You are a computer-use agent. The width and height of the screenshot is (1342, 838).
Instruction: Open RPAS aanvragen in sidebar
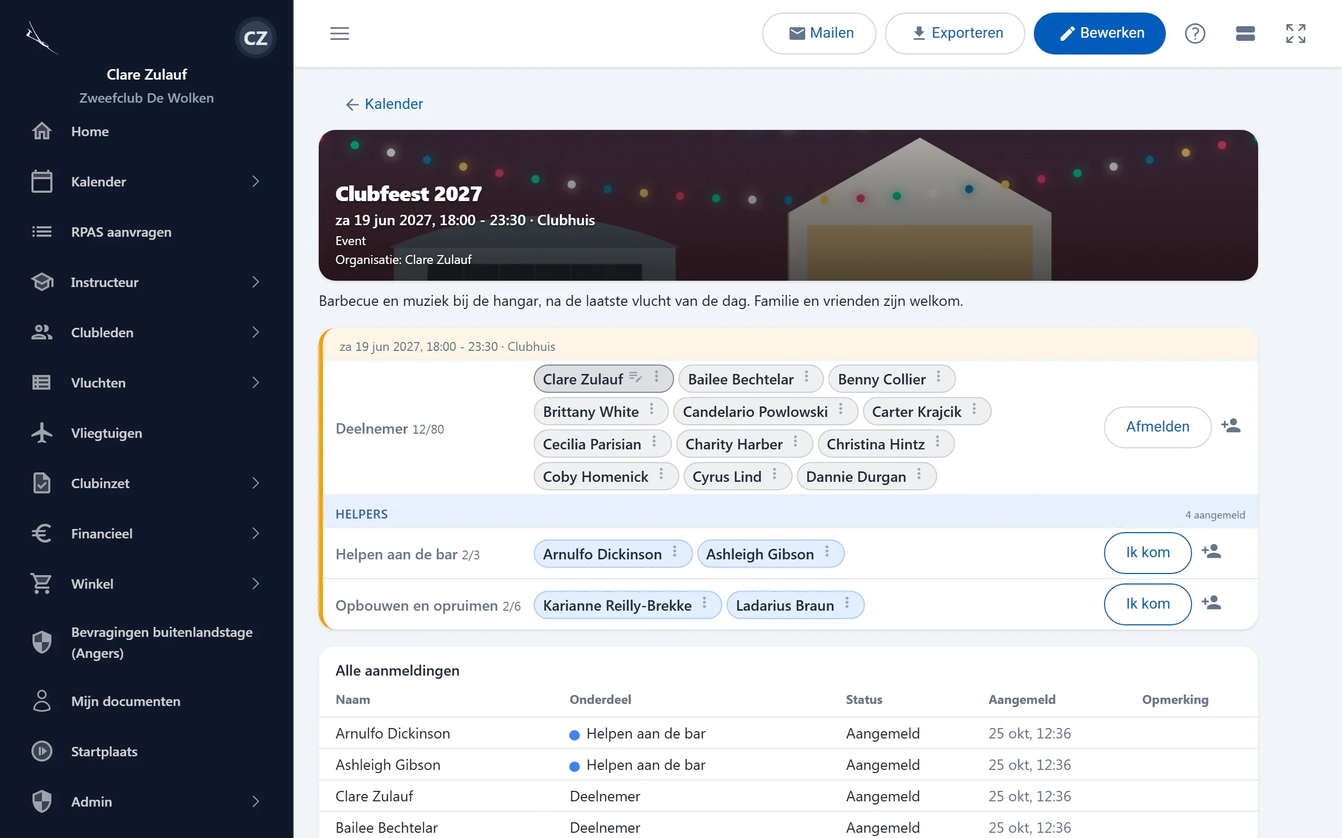click(x=146, y=231)
